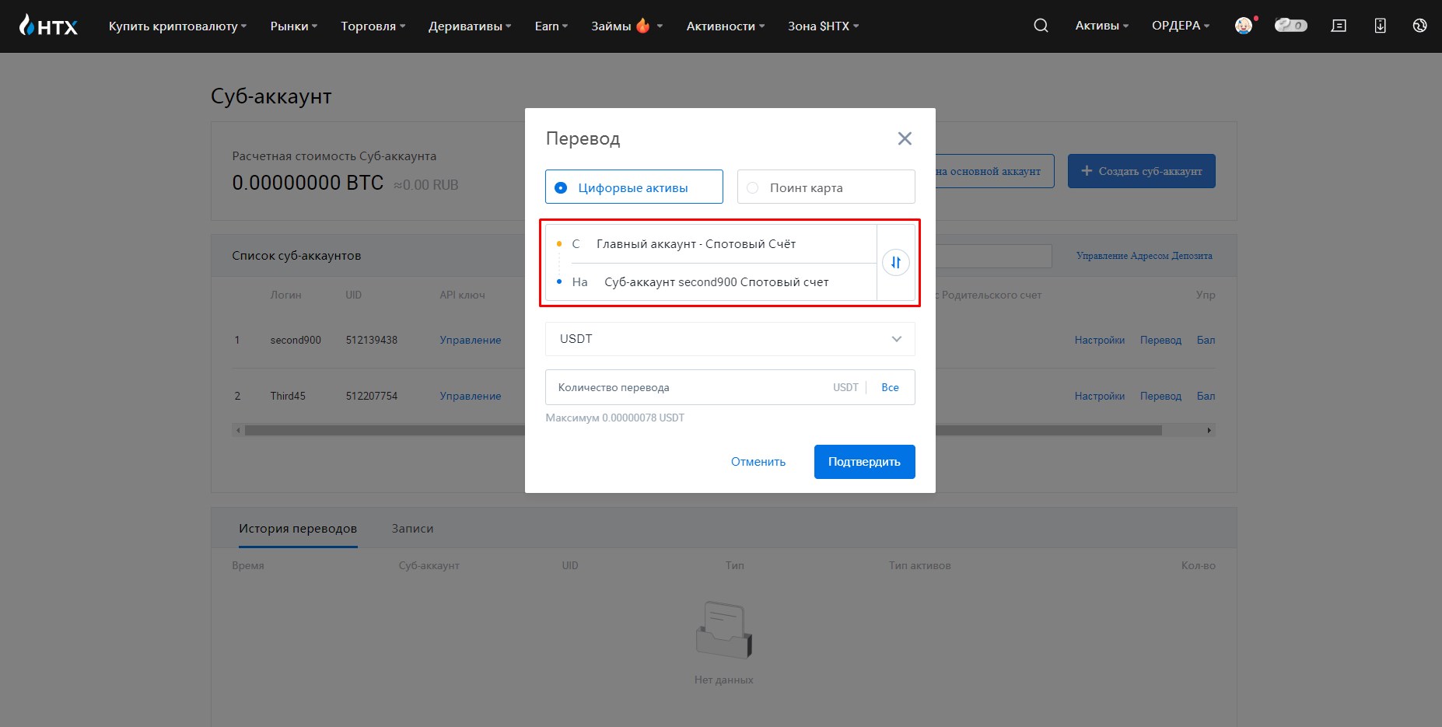Confirm transfer with the Подтвердить button
Image resolution: width=1442 pixels, height=727 pixels.
click(865, 462)
